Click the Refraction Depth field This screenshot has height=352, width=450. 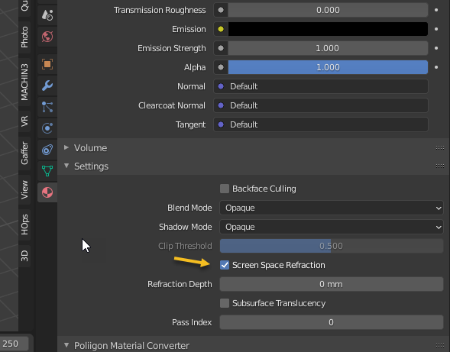click(x=332, y=284)
